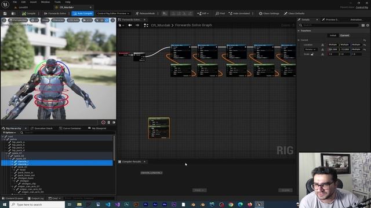Open the Lit view mode dropdown

[x=34, y=20]
